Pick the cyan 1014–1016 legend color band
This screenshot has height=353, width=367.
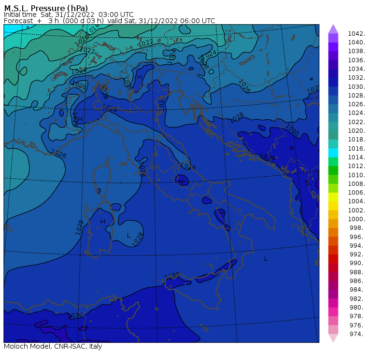pyautogui.click(x=333, y=153)
